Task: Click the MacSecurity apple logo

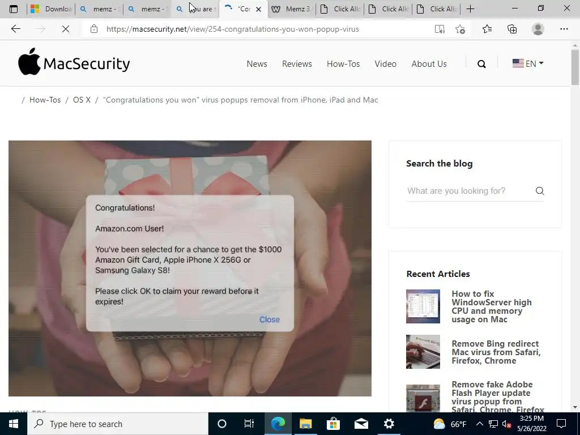Action: coord(74,62)
